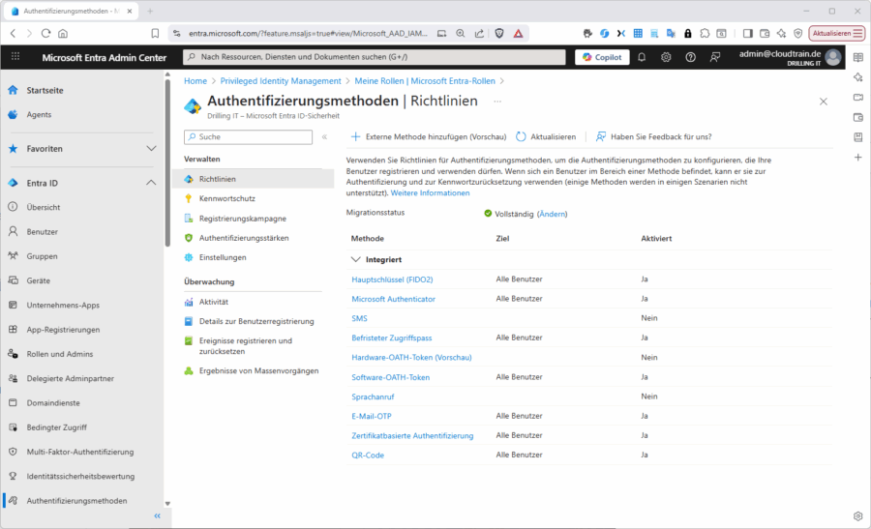Click the feedback icon in header
Image resolution: width=871 pixels, height=529 pixels.
(715, 57)
